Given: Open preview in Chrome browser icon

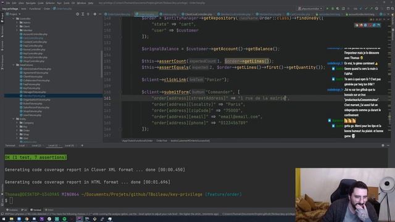Looking at the screenshot, I should [357, 25].
